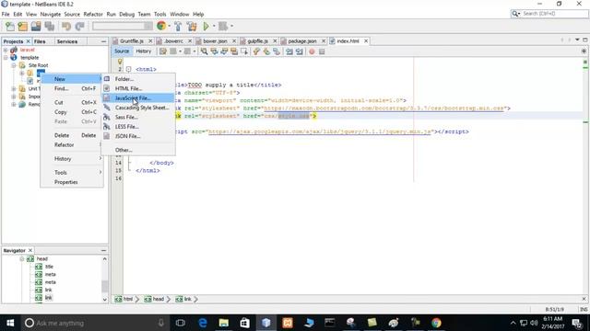This screenshot has width=590, height=331.
Task: Click the Debug Project toolbar icon
Action: point(223,27)
